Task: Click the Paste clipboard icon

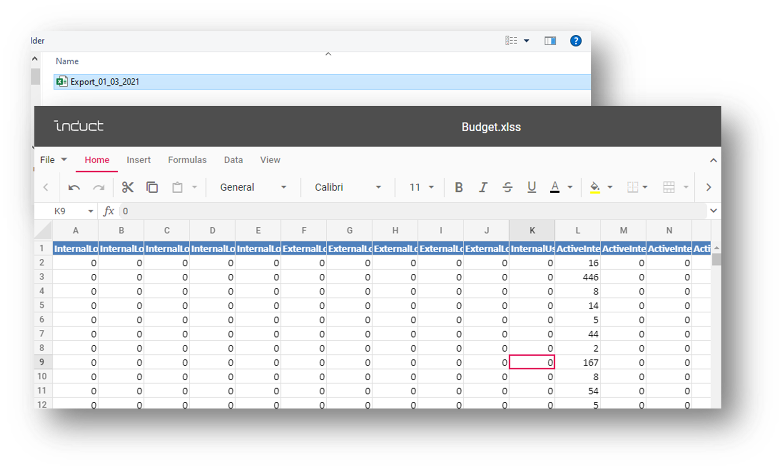Action: click(x=177, y=188)
